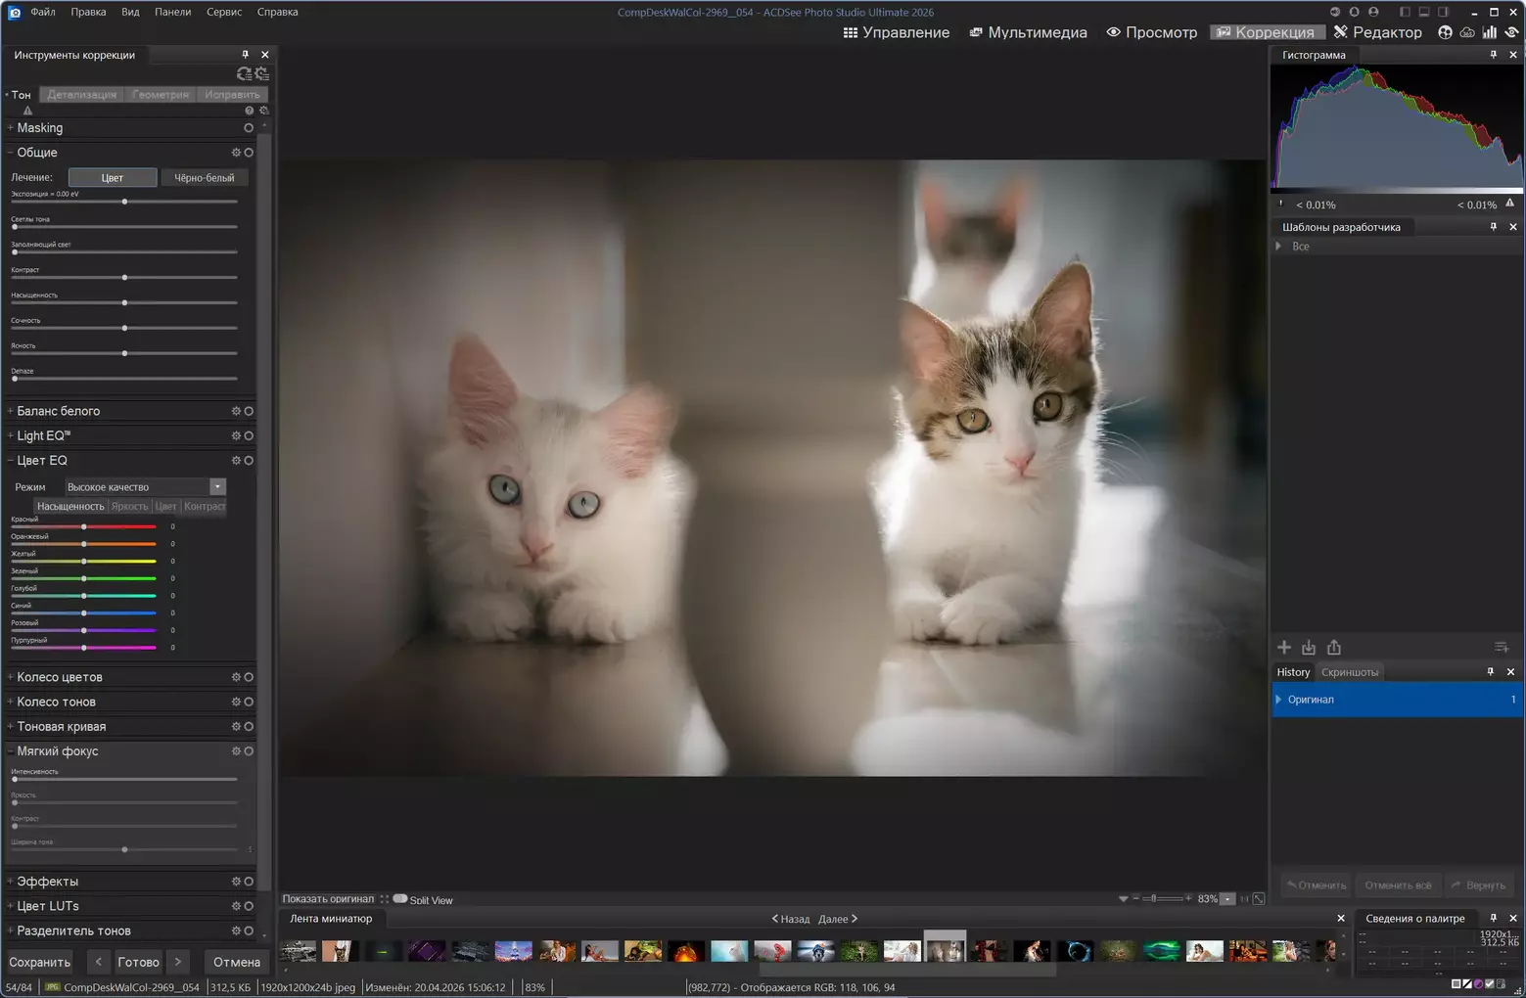The image size is (1526, 998).
Task: Click gear icon of Тоновая кривая section
Action: [236, 727]
